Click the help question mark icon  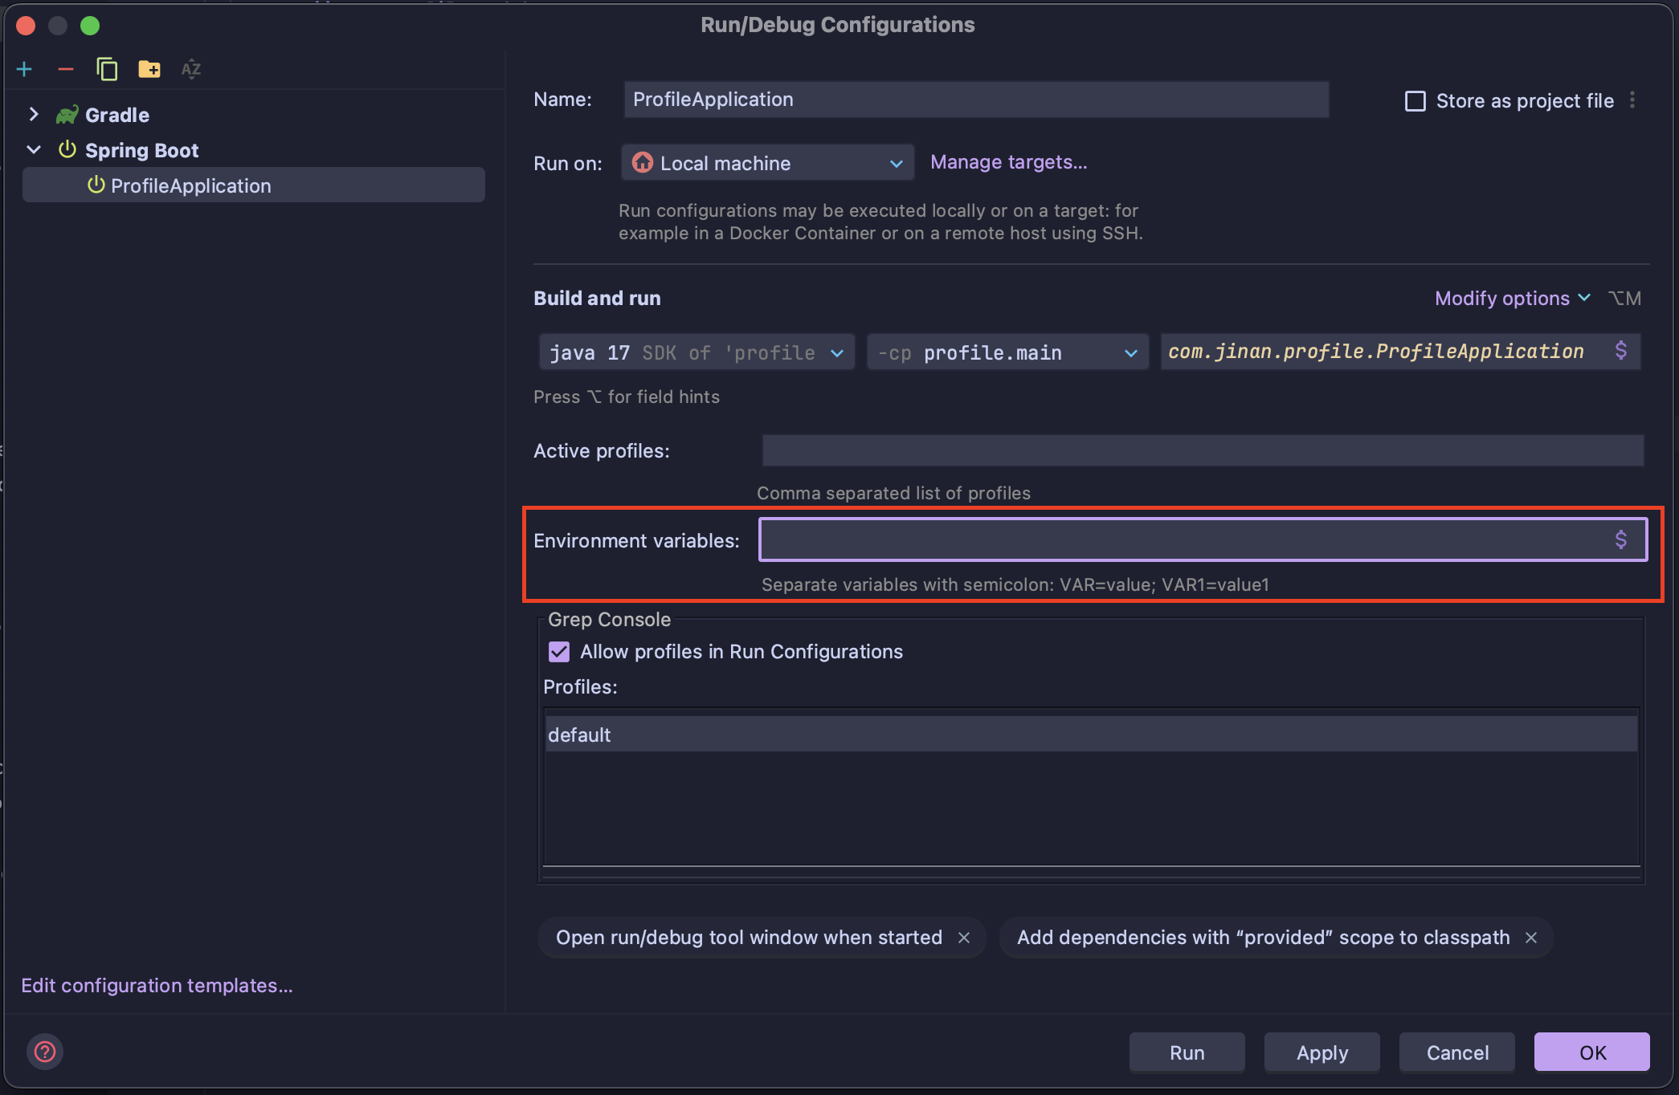(45, 1051)
